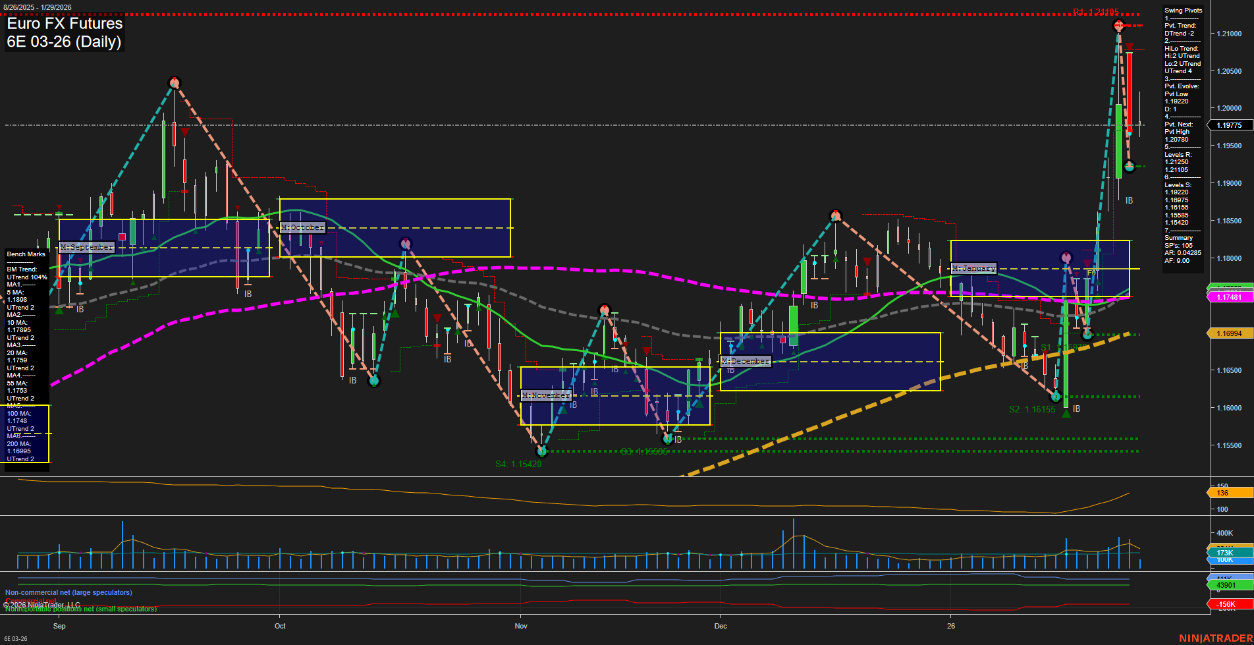Screen dimensions: 1254x645
Task: Click the Swing Pivots panel header
Action: [1182, 10]
